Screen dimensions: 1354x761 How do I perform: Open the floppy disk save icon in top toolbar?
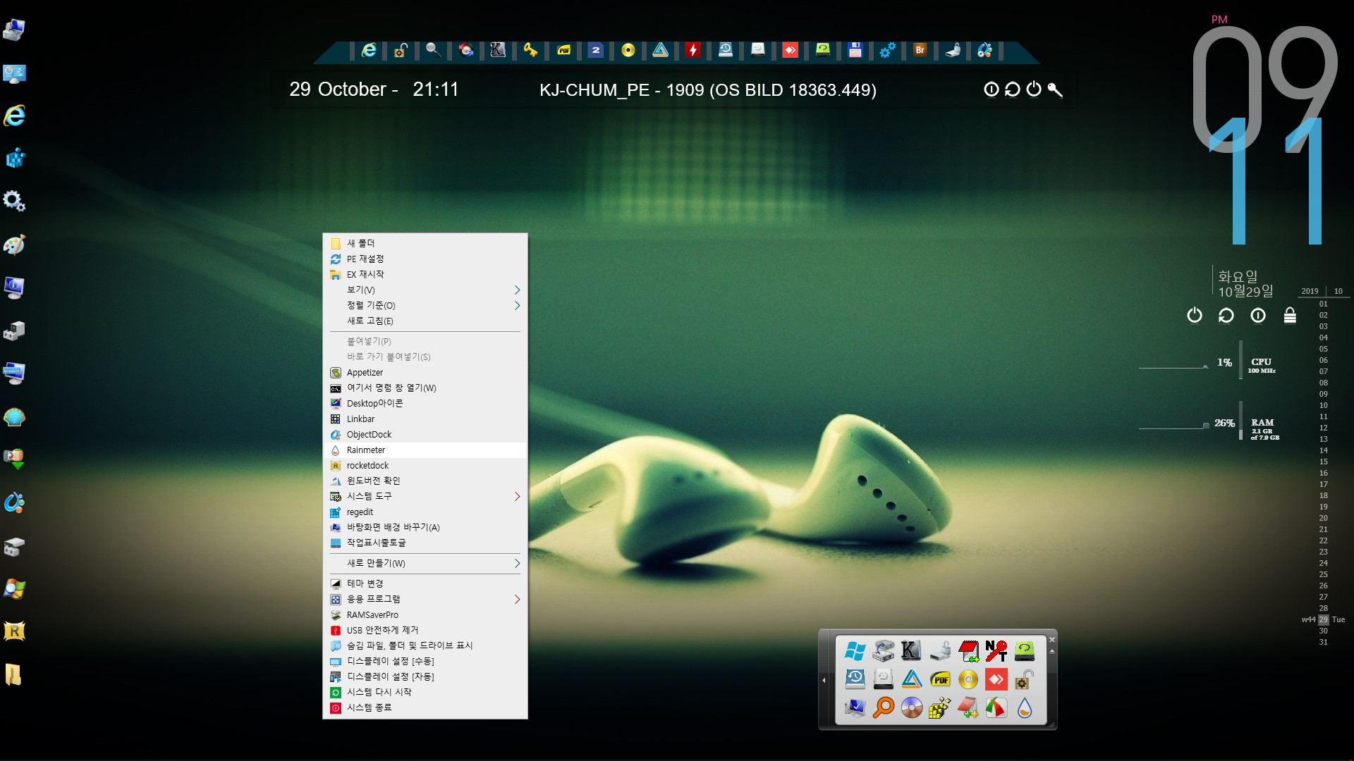pos(855,50)
